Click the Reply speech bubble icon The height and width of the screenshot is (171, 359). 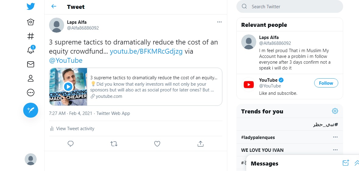click(70, 144)
